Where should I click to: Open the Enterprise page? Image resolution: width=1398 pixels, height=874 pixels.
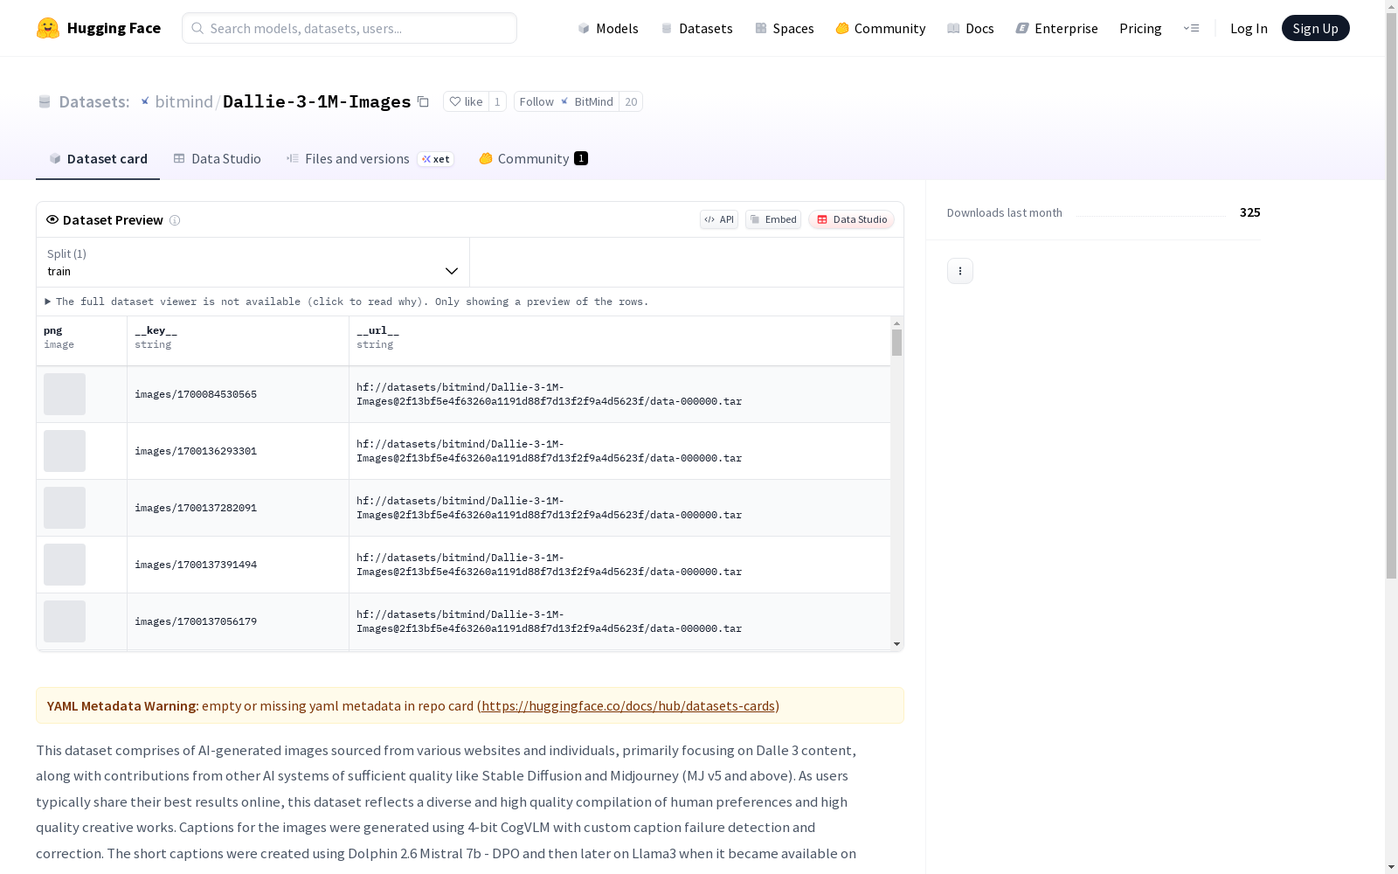coord(1056,28)
